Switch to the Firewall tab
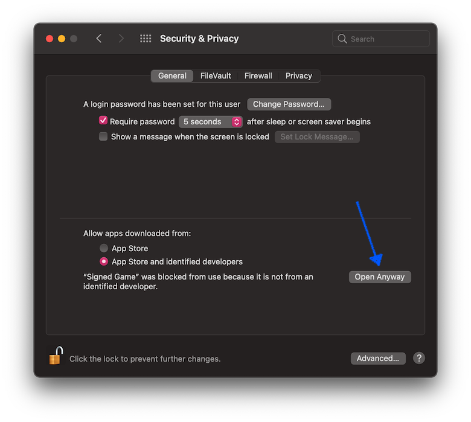This screenshot has height=422, width=471. click(258, 75)
